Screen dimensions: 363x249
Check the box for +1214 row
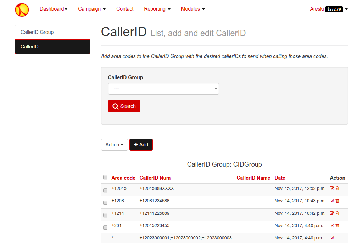click(105, 215)
